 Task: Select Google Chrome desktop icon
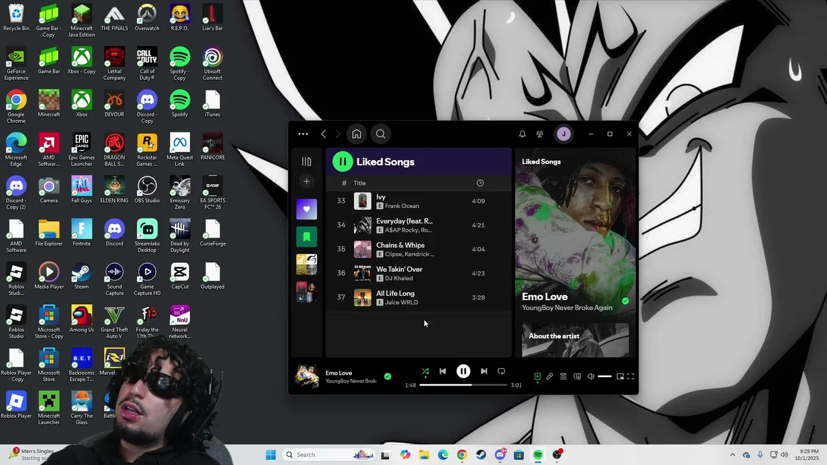coord(16,107)
